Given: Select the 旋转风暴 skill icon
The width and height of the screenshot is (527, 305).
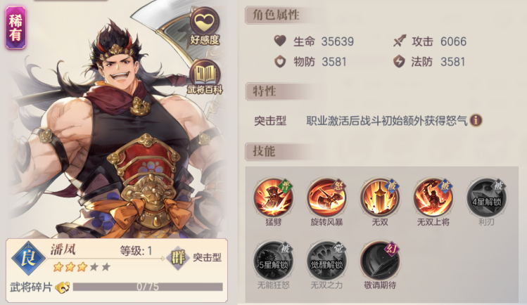Looking at the screenshot, I should click(326, 197).
